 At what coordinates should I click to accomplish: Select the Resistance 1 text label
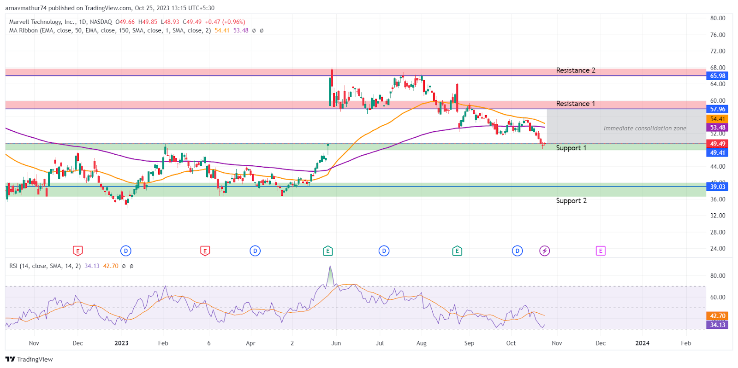pyautogui.click(x=576, y=104)
